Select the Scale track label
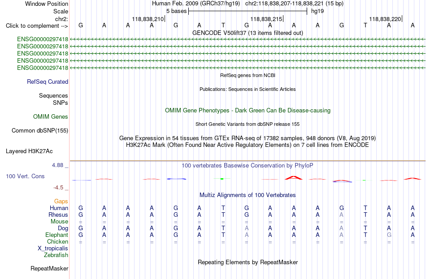Screen dimensions: 426x279 pyautogui.click(x=61, y=11)
